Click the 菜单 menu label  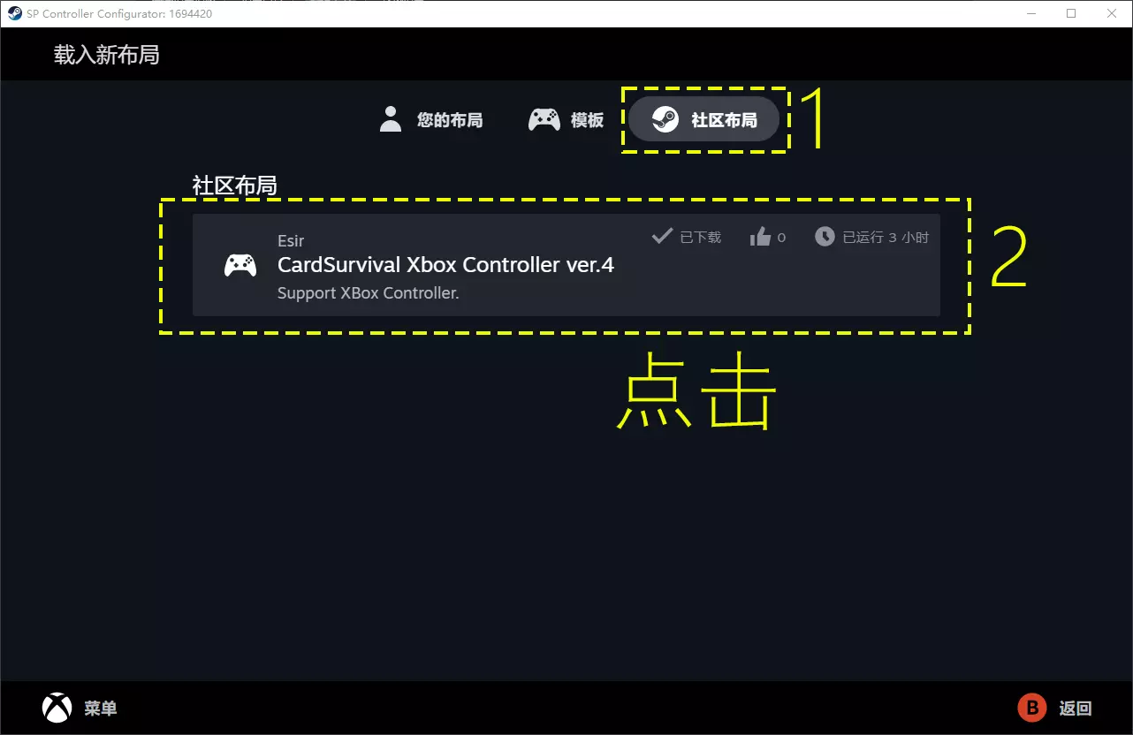click(101, 708)
